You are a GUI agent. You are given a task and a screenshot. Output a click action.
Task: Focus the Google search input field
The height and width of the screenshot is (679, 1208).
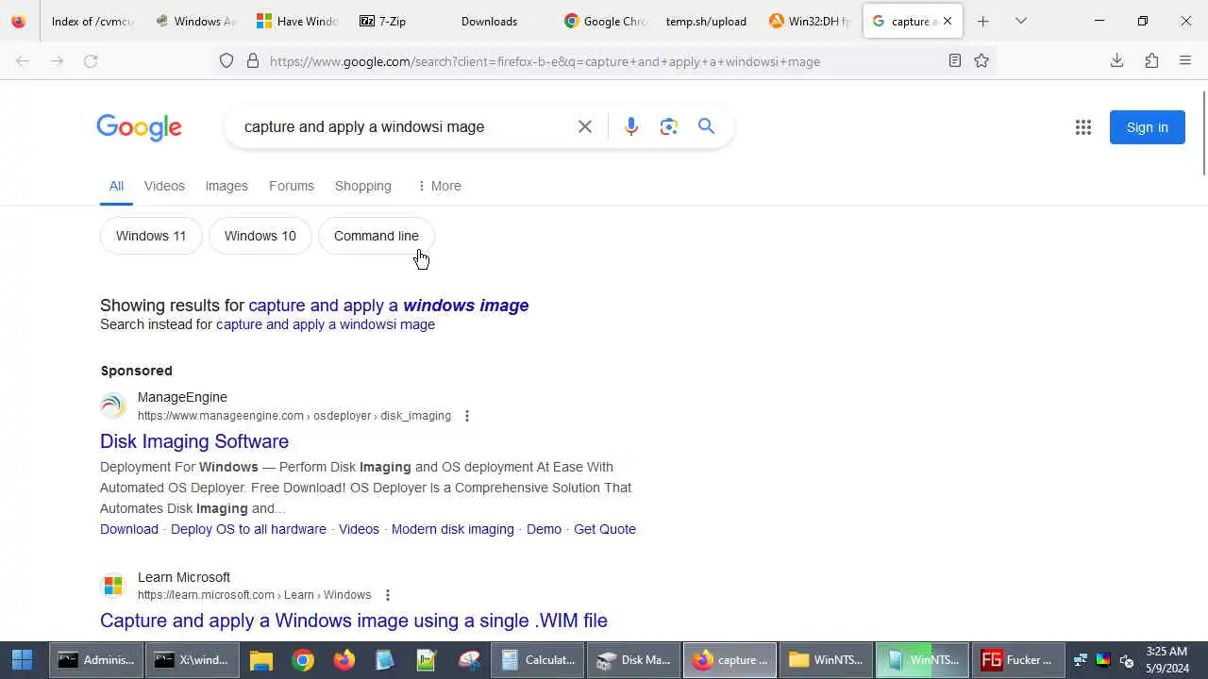coord(406,126)
